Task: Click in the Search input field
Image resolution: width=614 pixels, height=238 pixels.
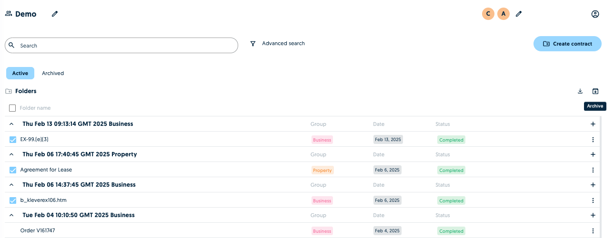Action: click(x=121, y=46)
